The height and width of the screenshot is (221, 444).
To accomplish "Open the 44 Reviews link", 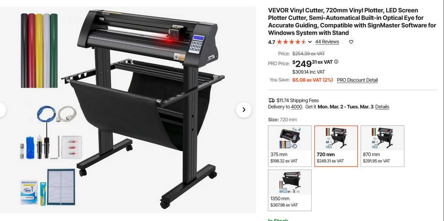I will pyautogui.click(x=327, y=42).
